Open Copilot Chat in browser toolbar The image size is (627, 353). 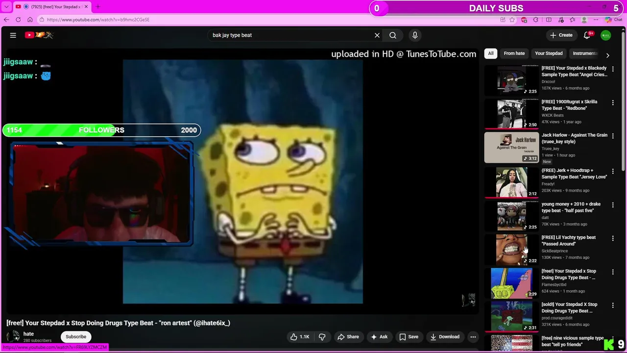coord(615,20)
